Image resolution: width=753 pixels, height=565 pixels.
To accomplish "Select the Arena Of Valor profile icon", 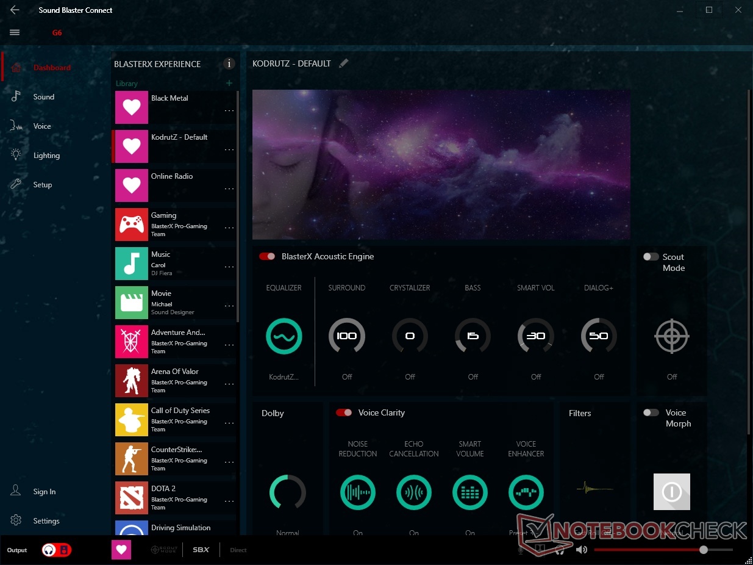I will pos(132,381).
